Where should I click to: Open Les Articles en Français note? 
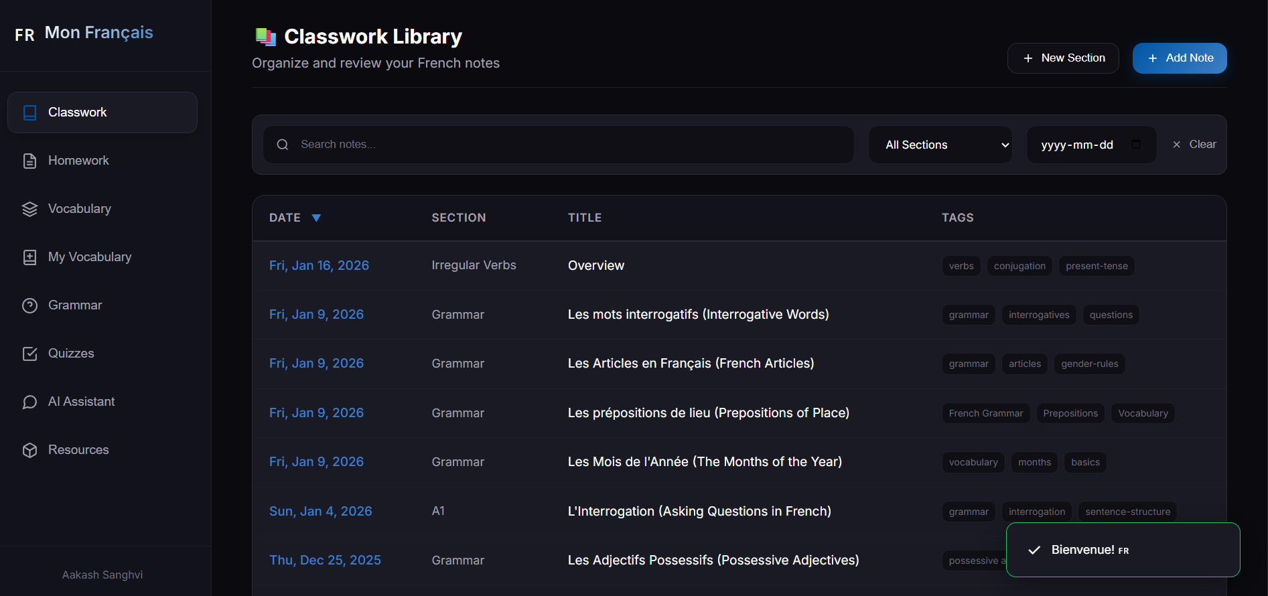(x=691, y=364)
